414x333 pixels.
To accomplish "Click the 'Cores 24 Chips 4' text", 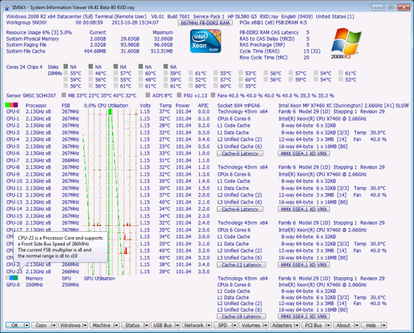I will 24,67.
